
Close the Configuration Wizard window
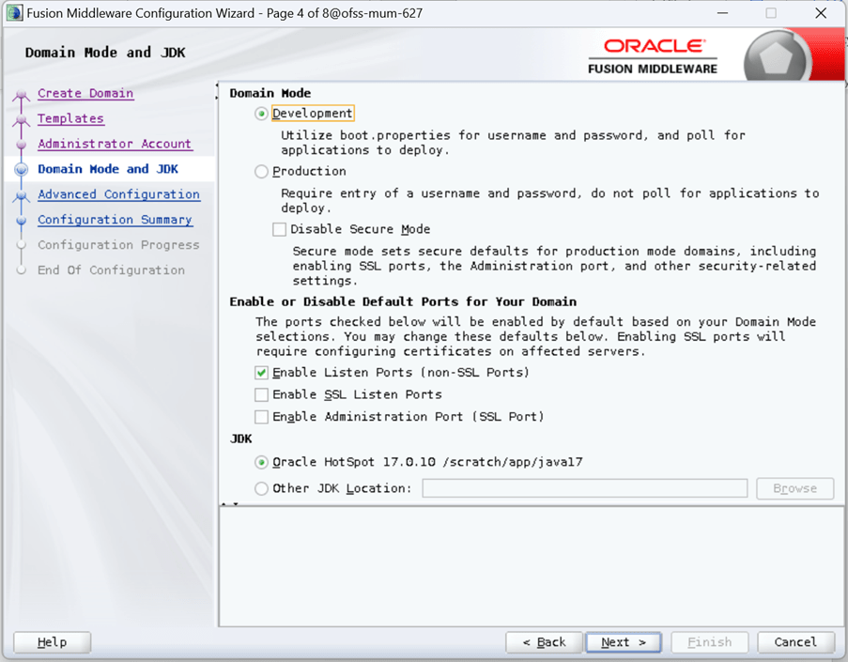pos(821,13)
